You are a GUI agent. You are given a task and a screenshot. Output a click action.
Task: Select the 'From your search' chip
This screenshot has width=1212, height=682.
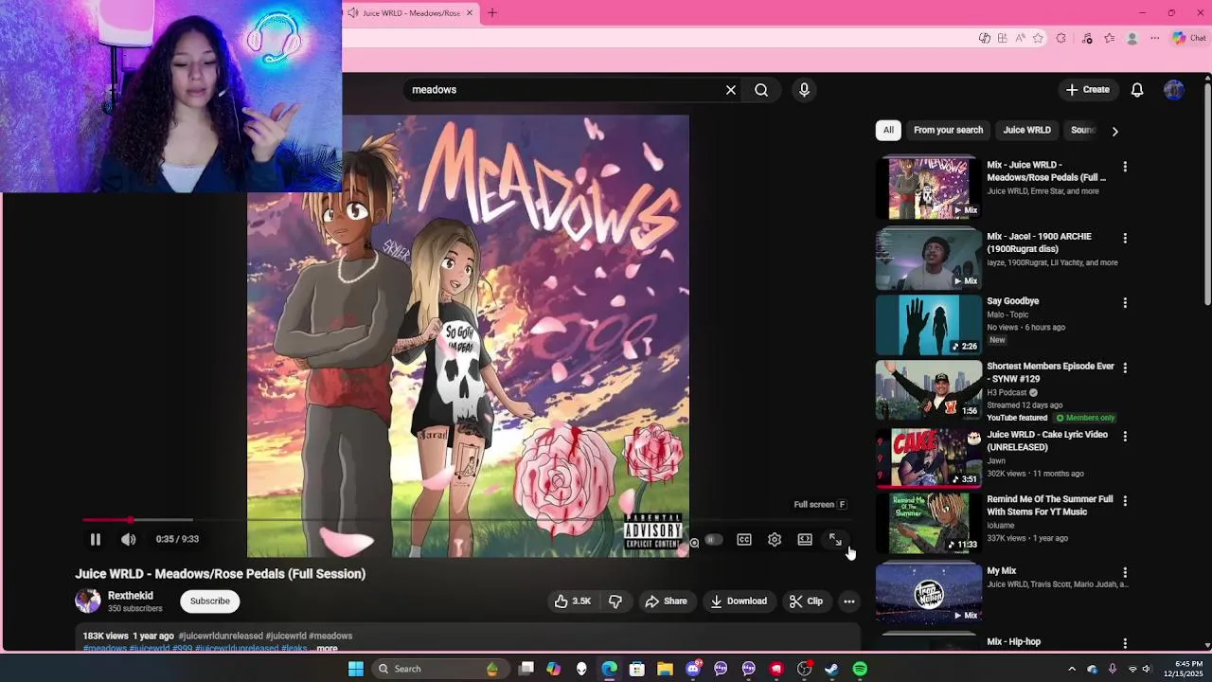[948, 130]
